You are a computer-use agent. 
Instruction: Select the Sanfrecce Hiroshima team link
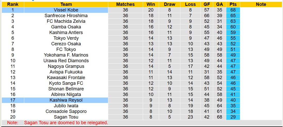pos(66,16)
